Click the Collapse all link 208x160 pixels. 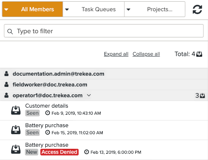tap(146, 54)
